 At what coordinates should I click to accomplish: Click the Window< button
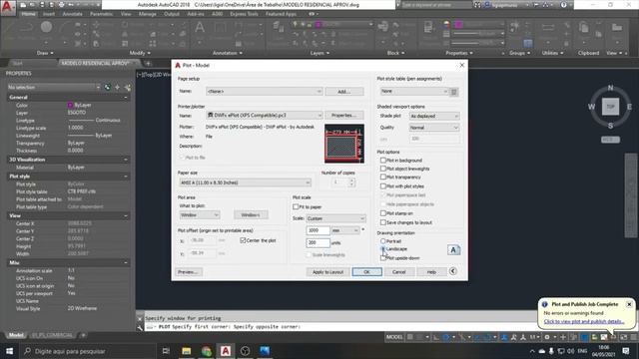251,215
